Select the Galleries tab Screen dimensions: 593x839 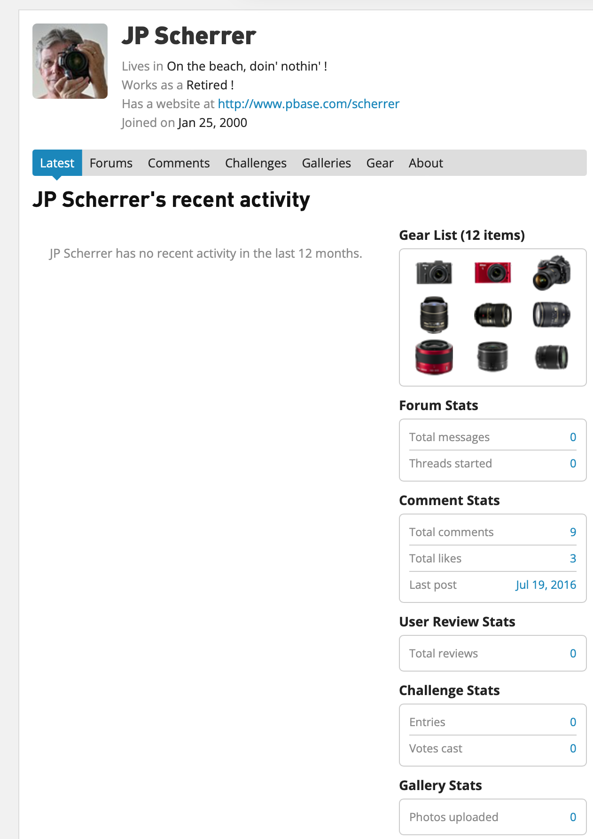pos(326,163)
